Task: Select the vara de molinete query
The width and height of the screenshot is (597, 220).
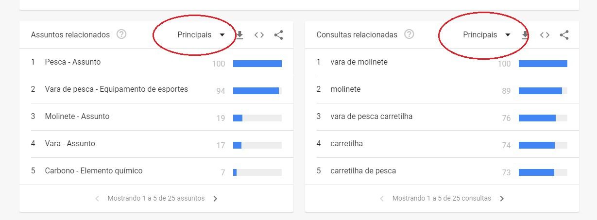Action: coord(359,62)
